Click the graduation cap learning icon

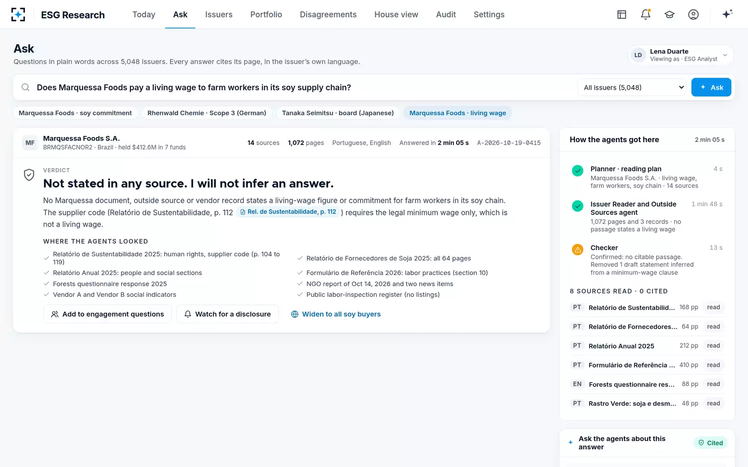click(670, 15)
